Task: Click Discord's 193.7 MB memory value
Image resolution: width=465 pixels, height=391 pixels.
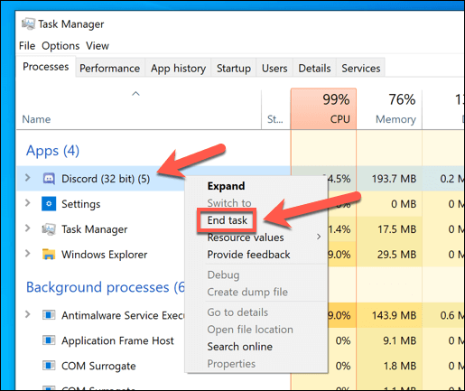Action: (x=394, y=179)
